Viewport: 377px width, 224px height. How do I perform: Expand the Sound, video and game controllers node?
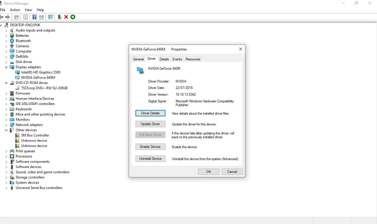pos(6,172)
